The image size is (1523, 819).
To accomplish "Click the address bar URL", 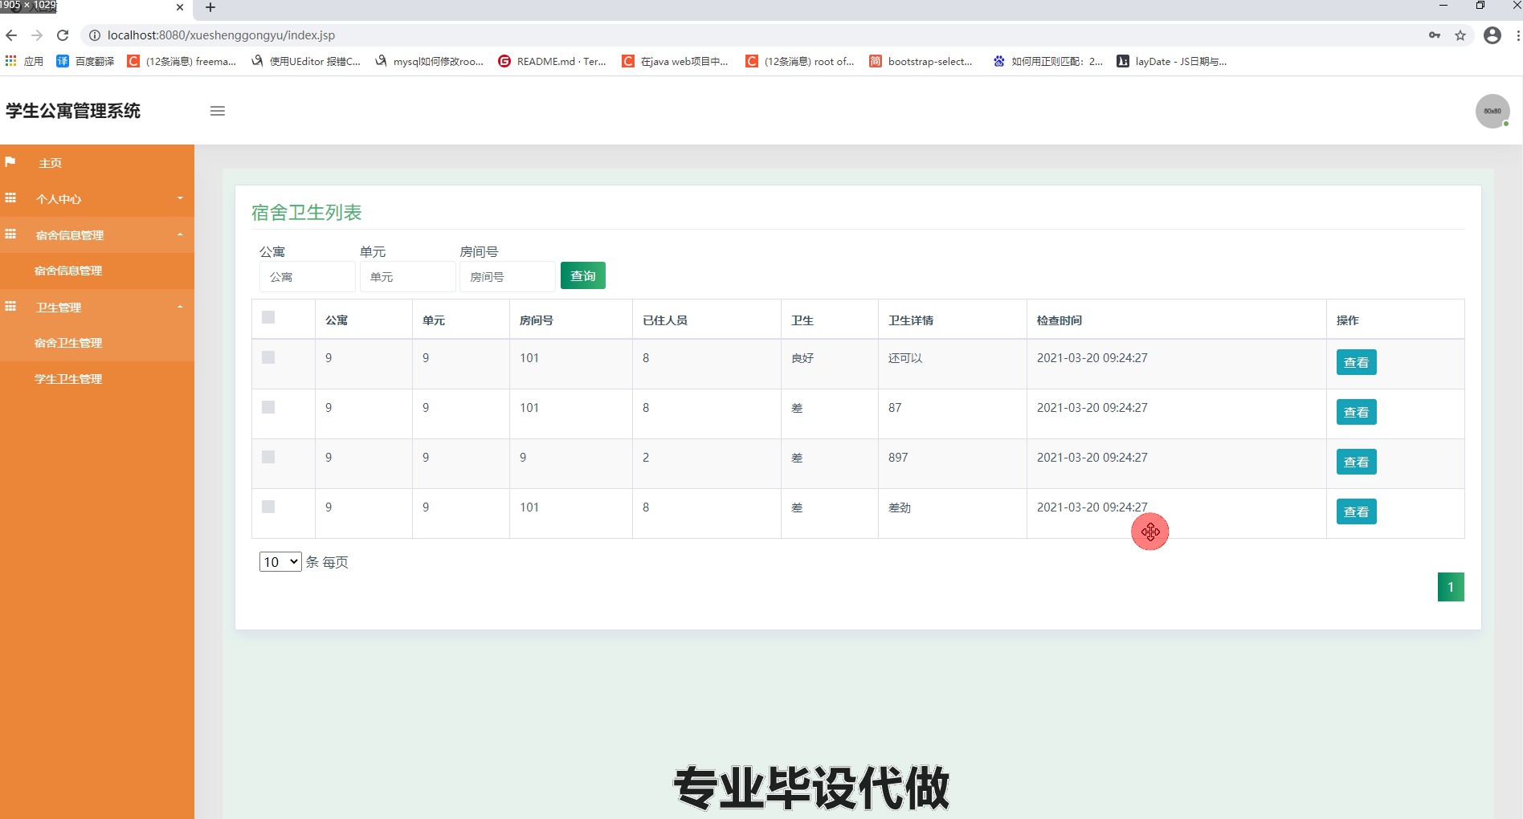I will [221, 35].
